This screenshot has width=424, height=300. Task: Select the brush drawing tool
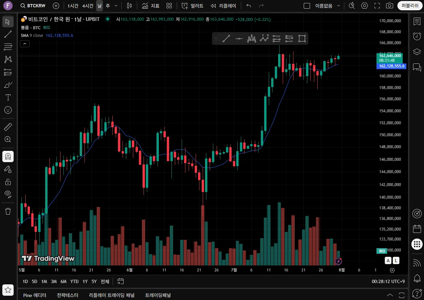point(8,85)
